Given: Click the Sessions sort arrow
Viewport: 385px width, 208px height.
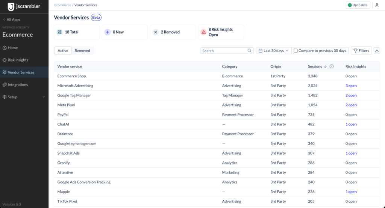Looking at the screenshot, I should pos(325,66).
